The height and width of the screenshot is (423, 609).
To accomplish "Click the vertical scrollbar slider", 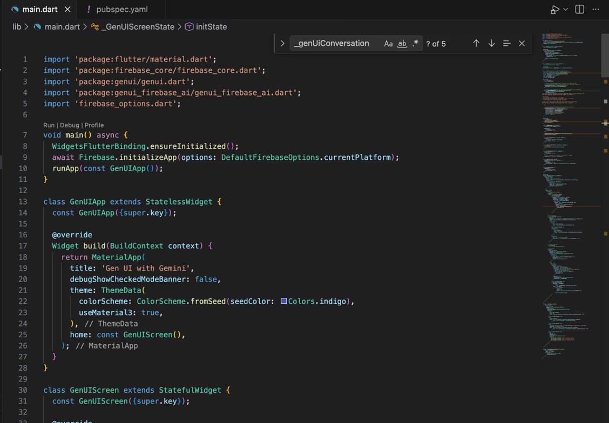I will tap(605, 55).
